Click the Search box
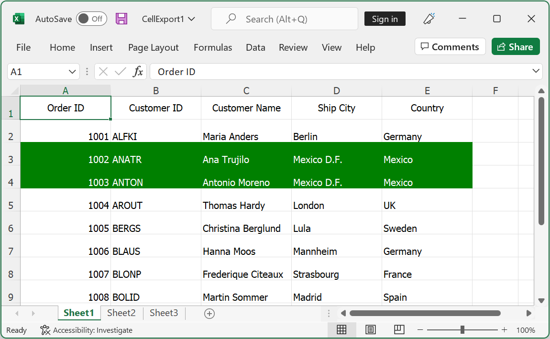Screen dimensions: 550x339 click(284, 19)
